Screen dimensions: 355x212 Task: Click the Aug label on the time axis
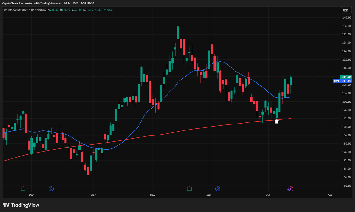tap(330, 195)
